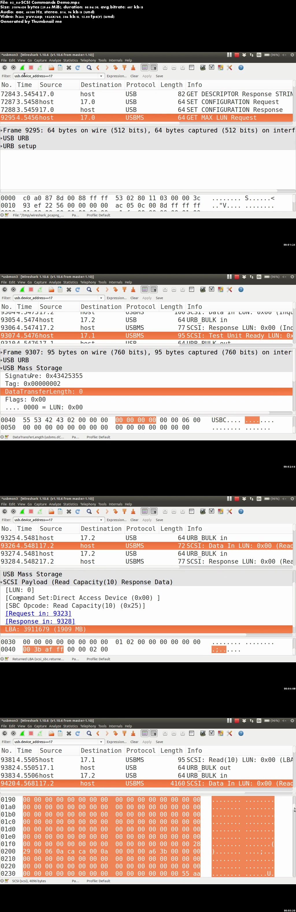In the packet 9307 window, click the go-back arrow

click(98, 290)
